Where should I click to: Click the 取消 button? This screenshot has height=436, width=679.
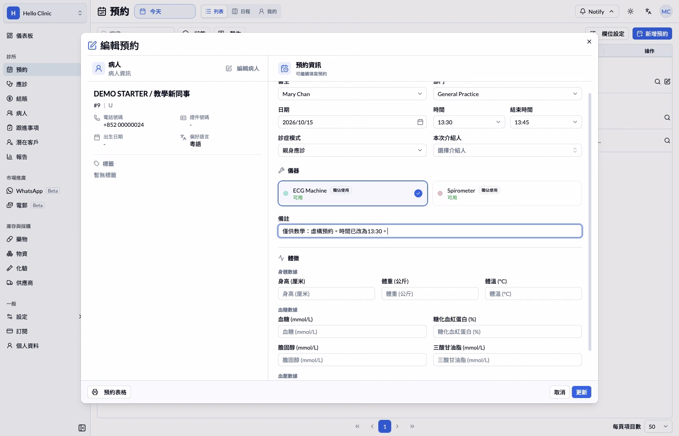[x=559, y=392]
